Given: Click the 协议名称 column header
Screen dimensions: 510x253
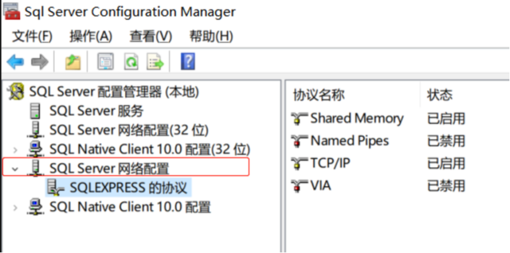Looking at the screenshot, I should point(319,95).
